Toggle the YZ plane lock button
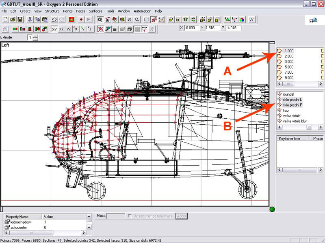 69,29
